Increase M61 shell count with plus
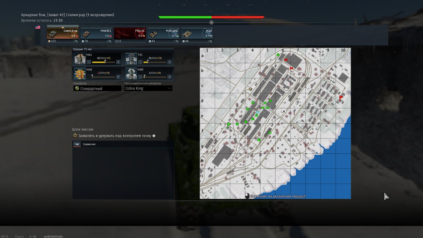Viewport: 423px width, 238px height. 118,62
